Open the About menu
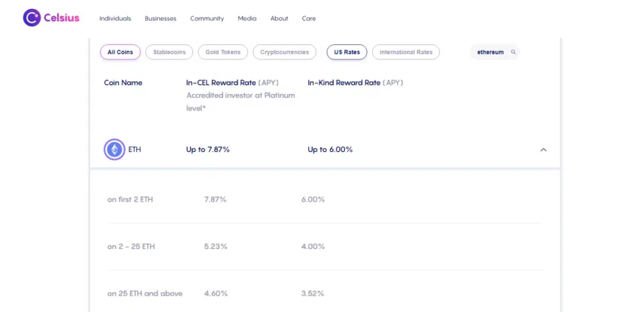639x312 pixels. pos(279,18)
